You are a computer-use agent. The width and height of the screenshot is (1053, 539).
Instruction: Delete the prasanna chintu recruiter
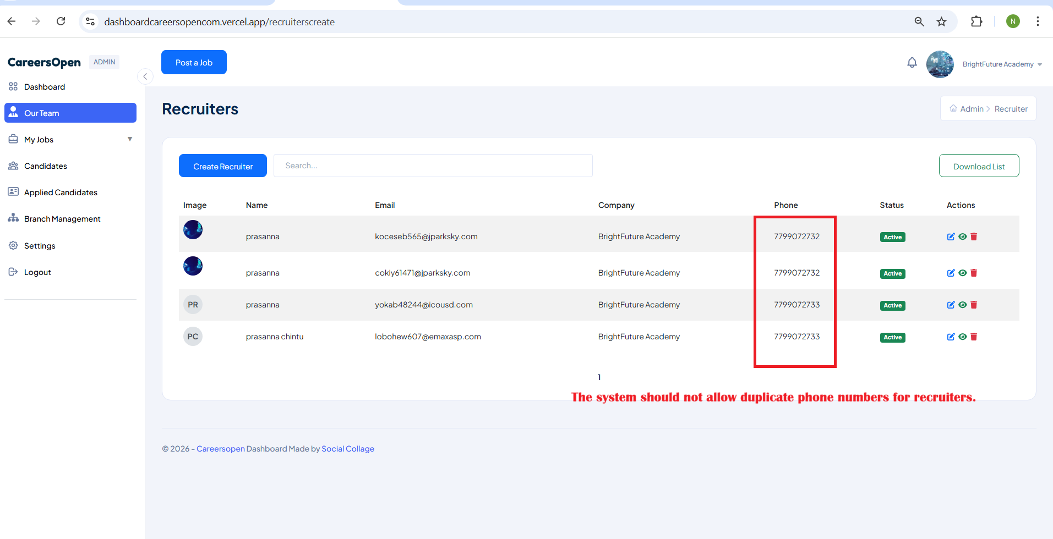pyautogui.click(x=974, y=337)
